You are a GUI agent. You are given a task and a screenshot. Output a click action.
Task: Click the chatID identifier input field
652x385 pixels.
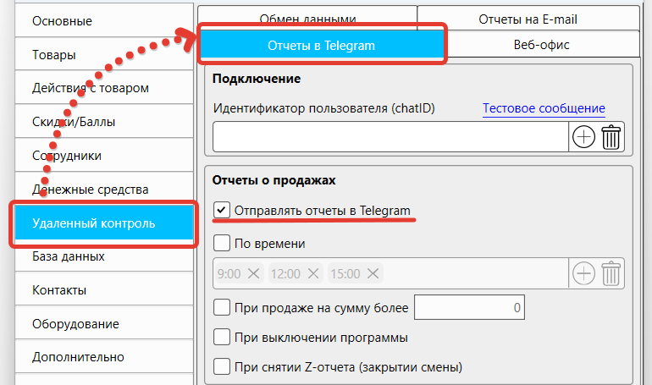390,137
